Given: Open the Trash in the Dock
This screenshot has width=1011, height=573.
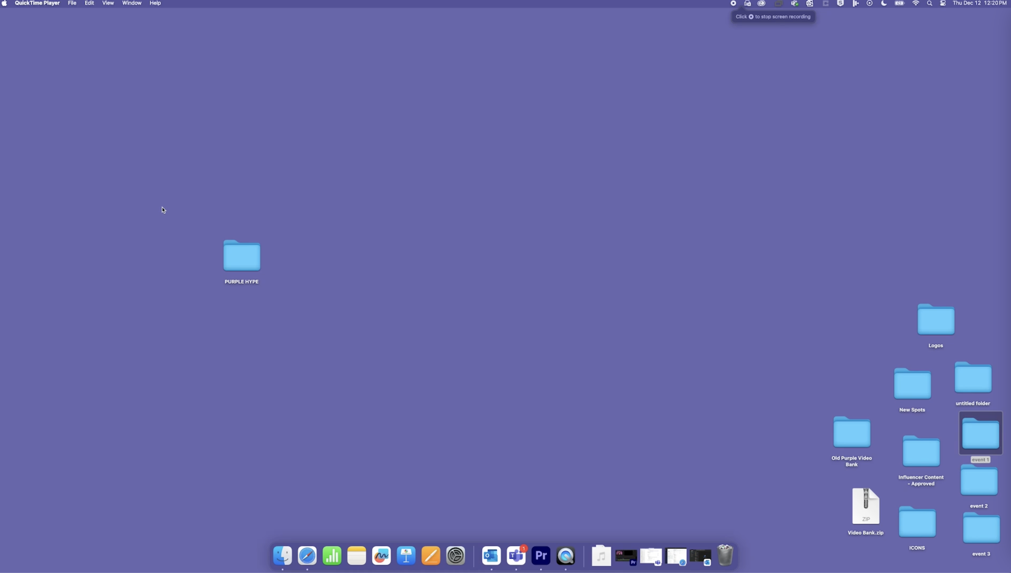Looking at the screenshot, I should click(725, 555).
